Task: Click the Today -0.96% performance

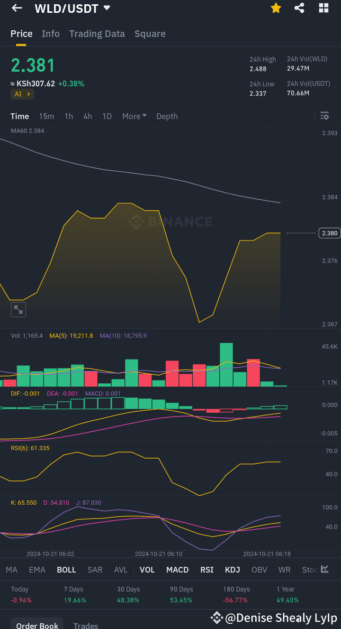Action: pos(21,594)
